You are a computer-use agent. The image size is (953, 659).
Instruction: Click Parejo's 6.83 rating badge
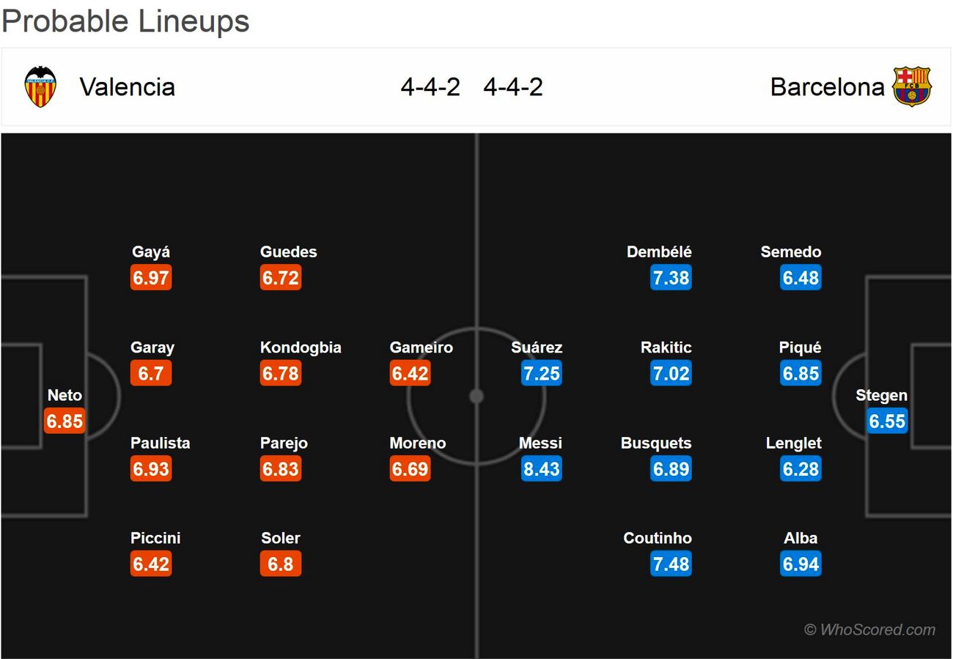(x=281, y=469)
